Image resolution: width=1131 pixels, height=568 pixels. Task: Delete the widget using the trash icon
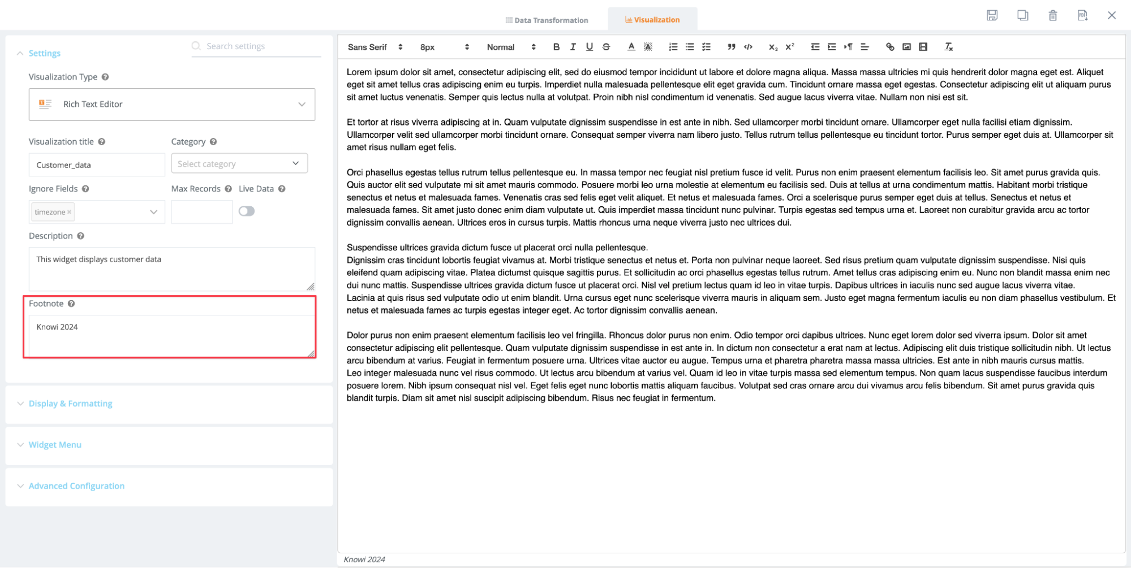pos(1052,15)
